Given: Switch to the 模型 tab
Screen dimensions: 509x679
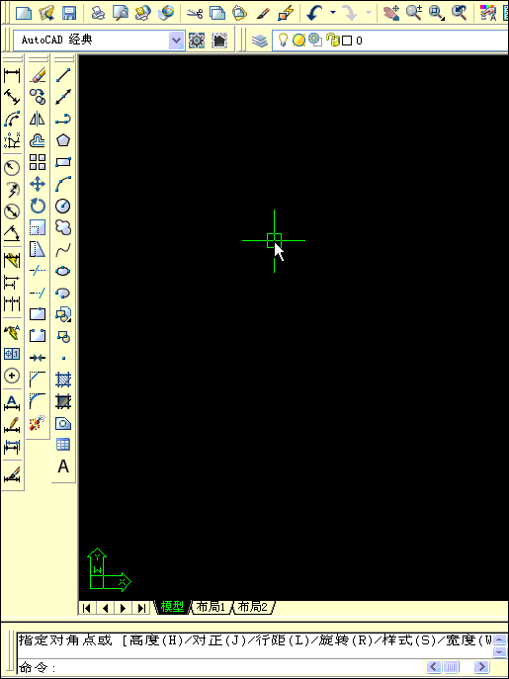Looking at the screenshot, I should [x=172, y=607].
